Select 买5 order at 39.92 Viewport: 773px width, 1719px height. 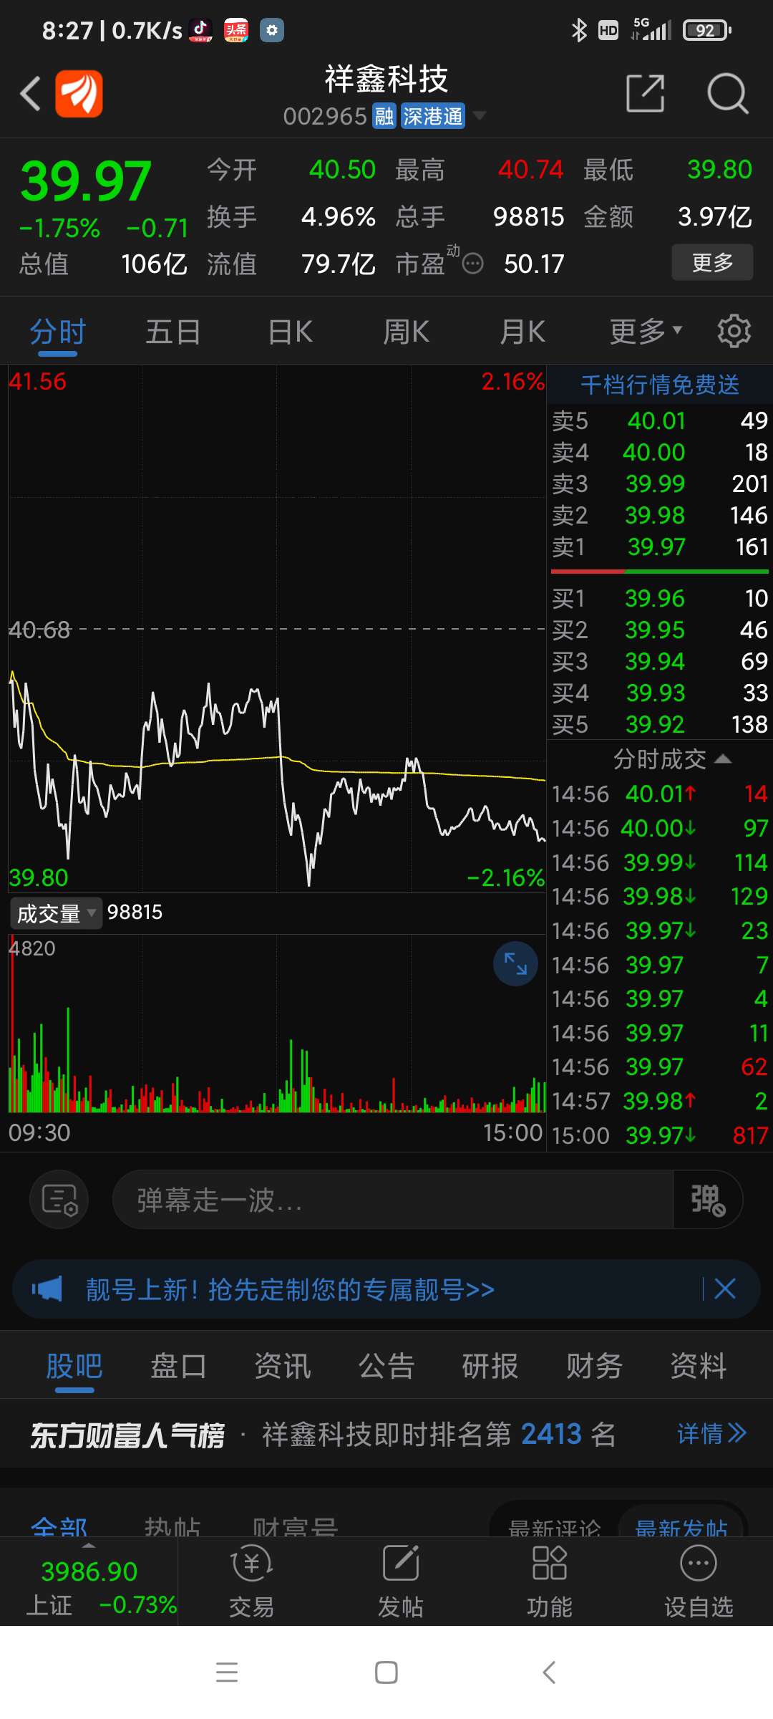(660, 725)
